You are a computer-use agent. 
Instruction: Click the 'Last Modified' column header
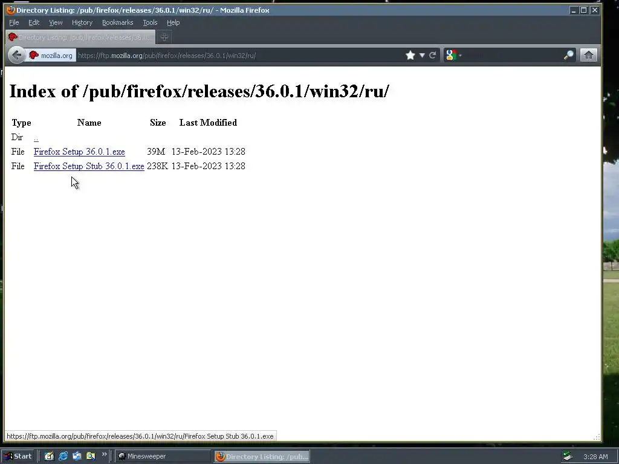[x=208, y=123]
